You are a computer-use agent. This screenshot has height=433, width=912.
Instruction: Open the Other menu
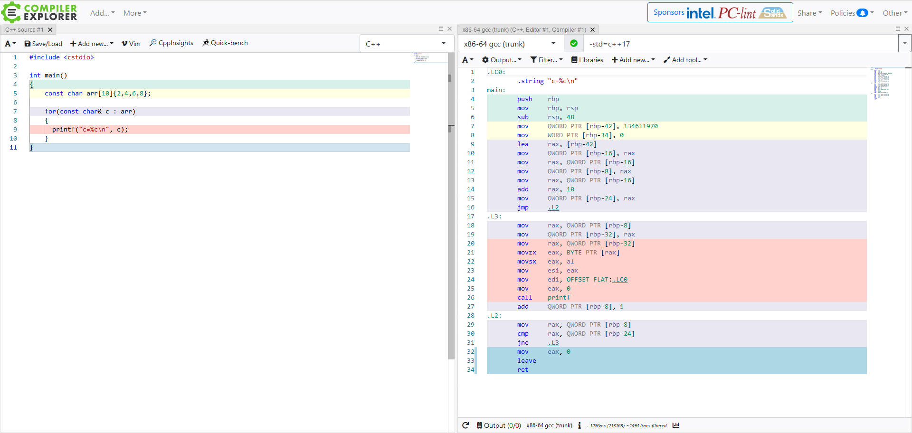894,13
